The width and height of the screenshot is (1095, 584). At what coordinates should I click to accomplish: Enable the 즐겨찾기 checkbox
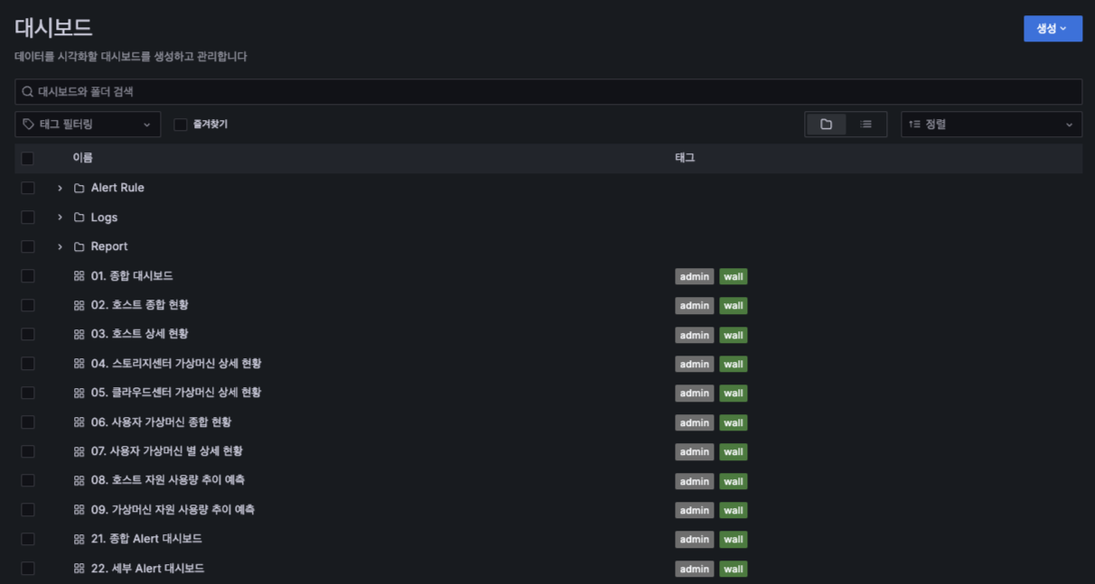(x=181, y=125)
